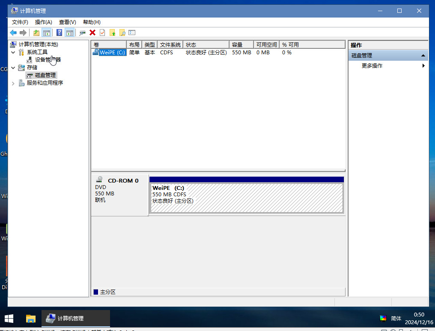Click the 550 MB capacity cell
The height and width of the screenshot is (331, 435).
(x=241, y=52)
